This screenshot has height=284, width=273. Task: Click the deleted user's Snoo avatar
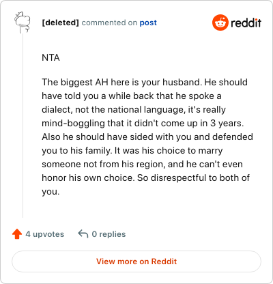coord(22,23)
